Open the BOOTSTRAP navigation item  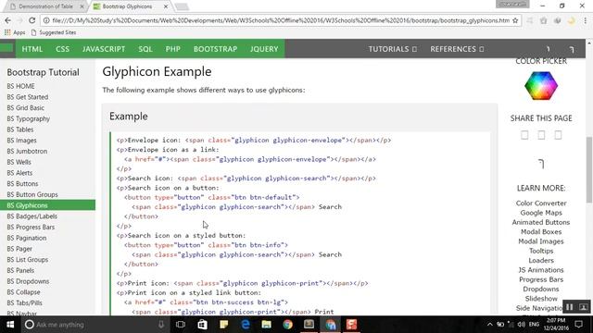tap(215, 49)
